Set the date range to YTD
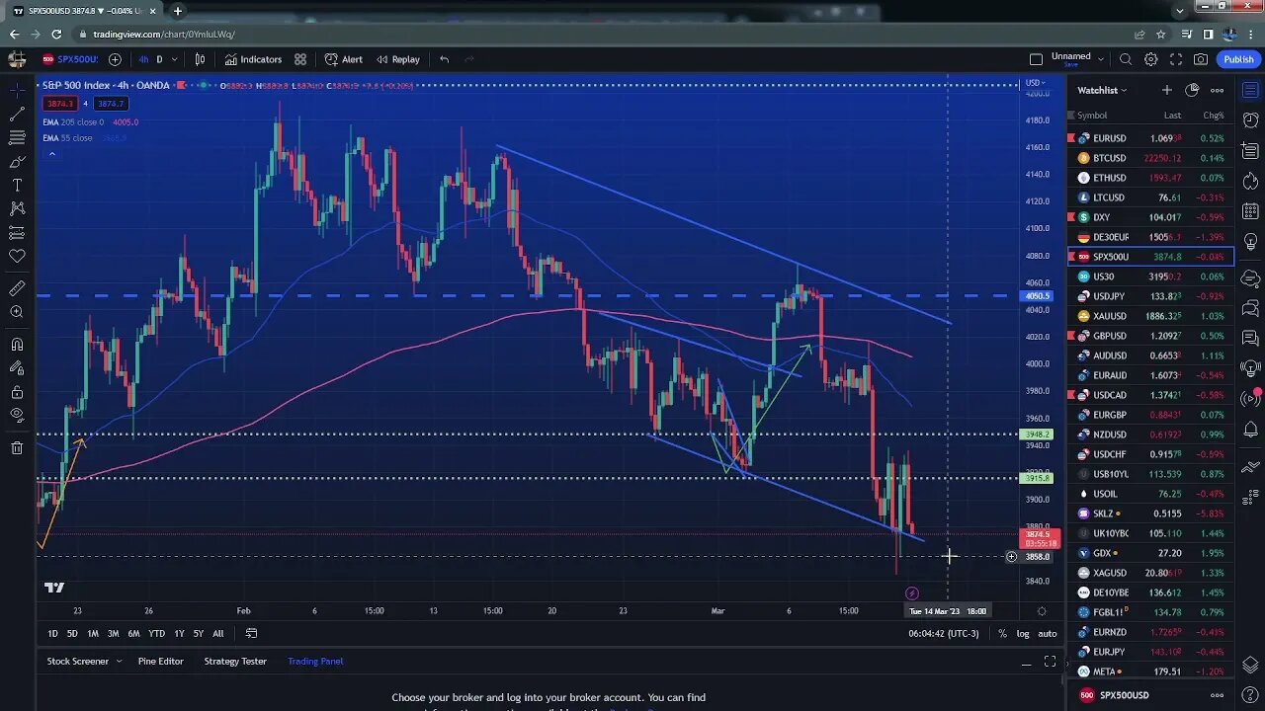Screen dimensions: 1265x711 tap(156, 633)
